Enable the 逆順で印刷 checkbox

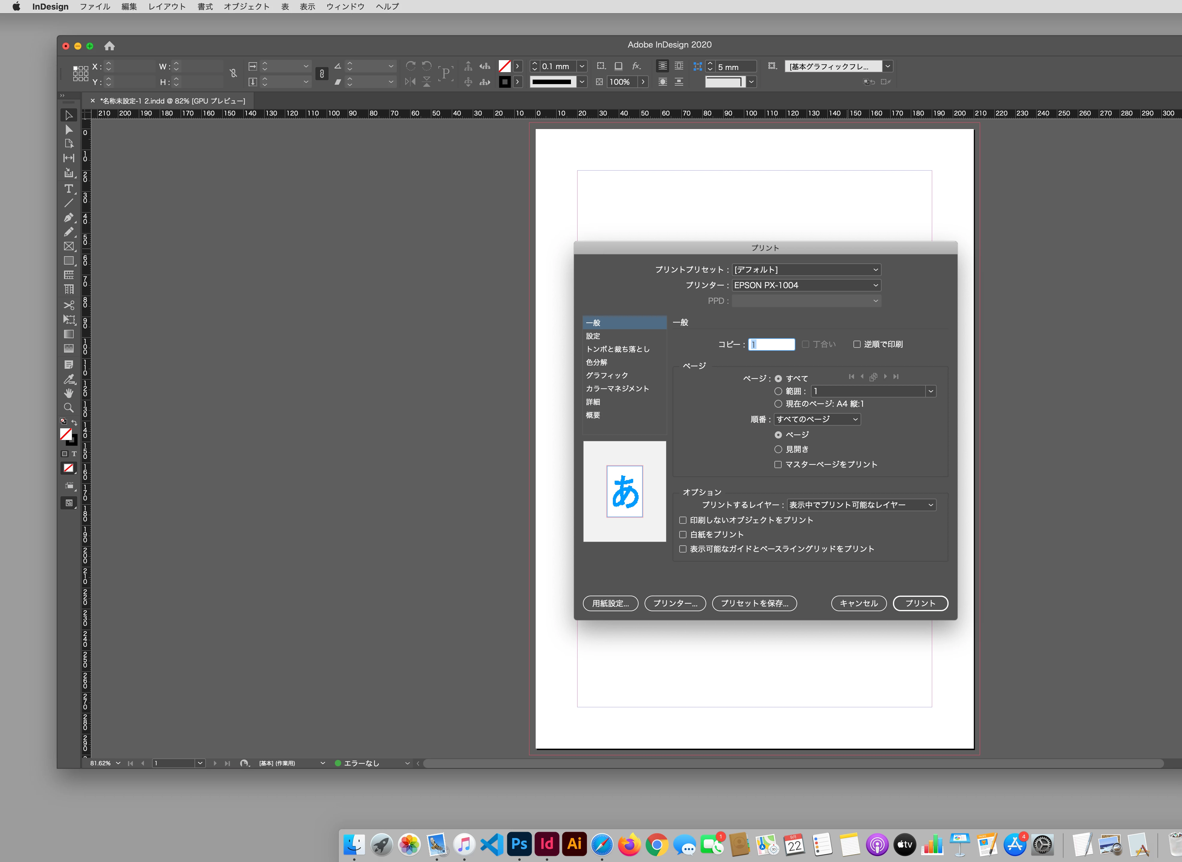pos(856,345)
